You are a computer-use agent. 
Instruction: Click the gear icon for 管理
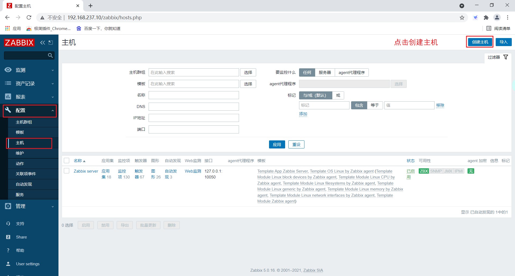pos(8,206)
